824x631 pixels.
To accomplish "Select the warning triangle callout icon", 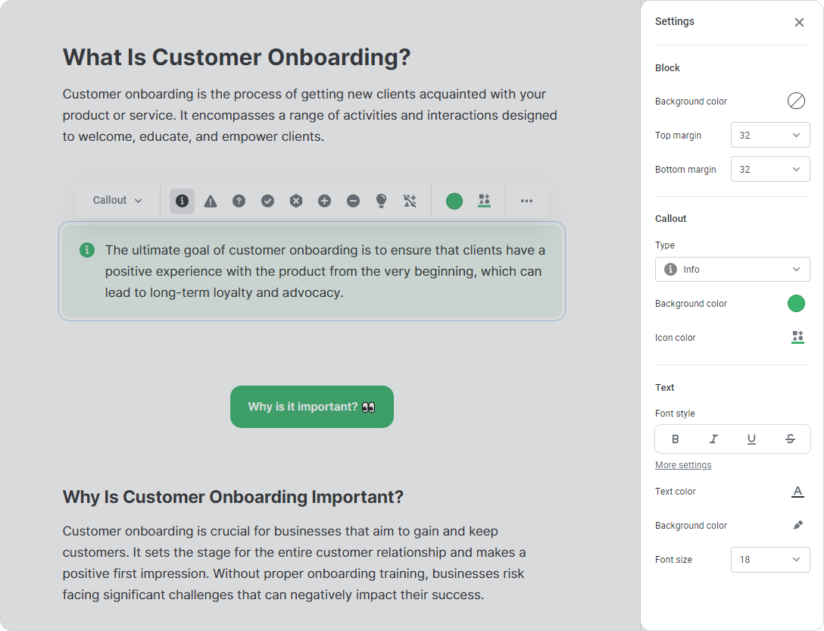I will (x=211, y=201).
